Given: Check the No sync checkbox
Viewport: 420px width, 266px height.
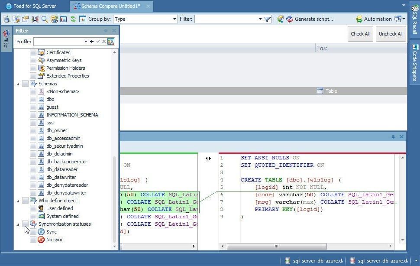Looking at the screenshot, I should tap(33, 240).
